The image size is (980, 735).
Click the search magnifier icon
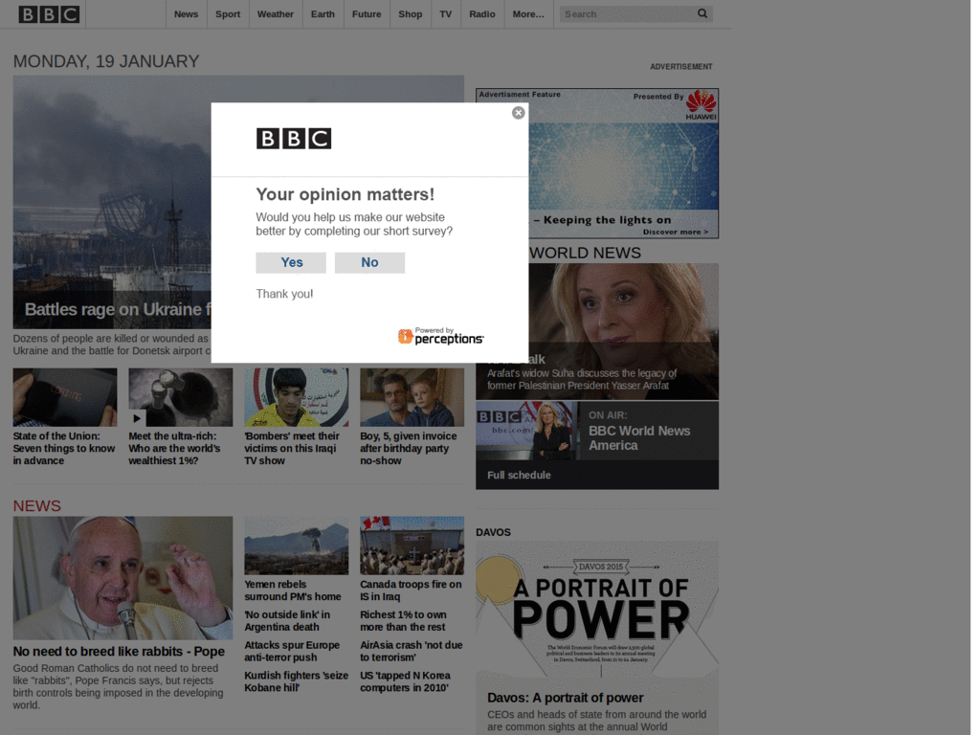tap(702, 13)
